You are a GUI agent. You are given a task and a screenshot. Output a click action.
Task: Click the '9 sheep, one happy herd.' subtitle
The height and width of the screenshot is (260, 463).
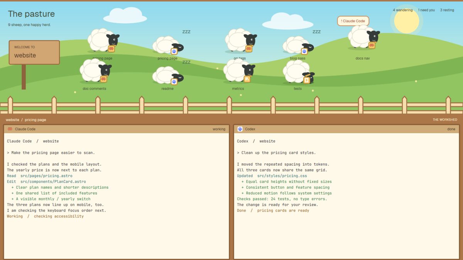tap(29, 25)
